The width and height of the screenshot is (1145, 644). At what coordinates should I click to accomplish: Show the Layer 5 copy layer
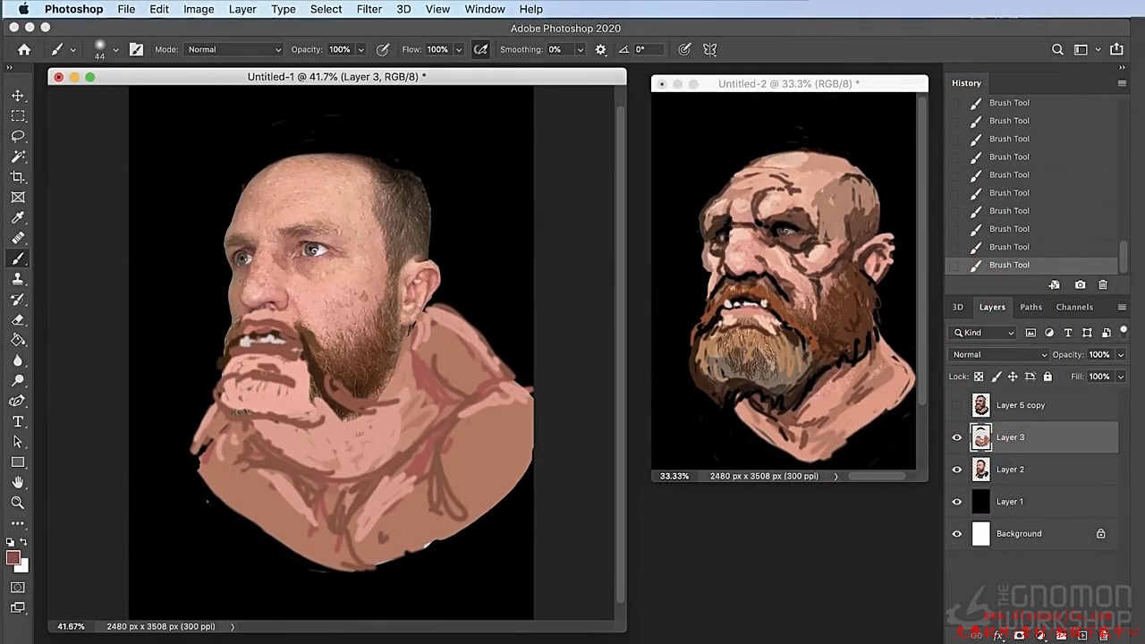point(957,405)
